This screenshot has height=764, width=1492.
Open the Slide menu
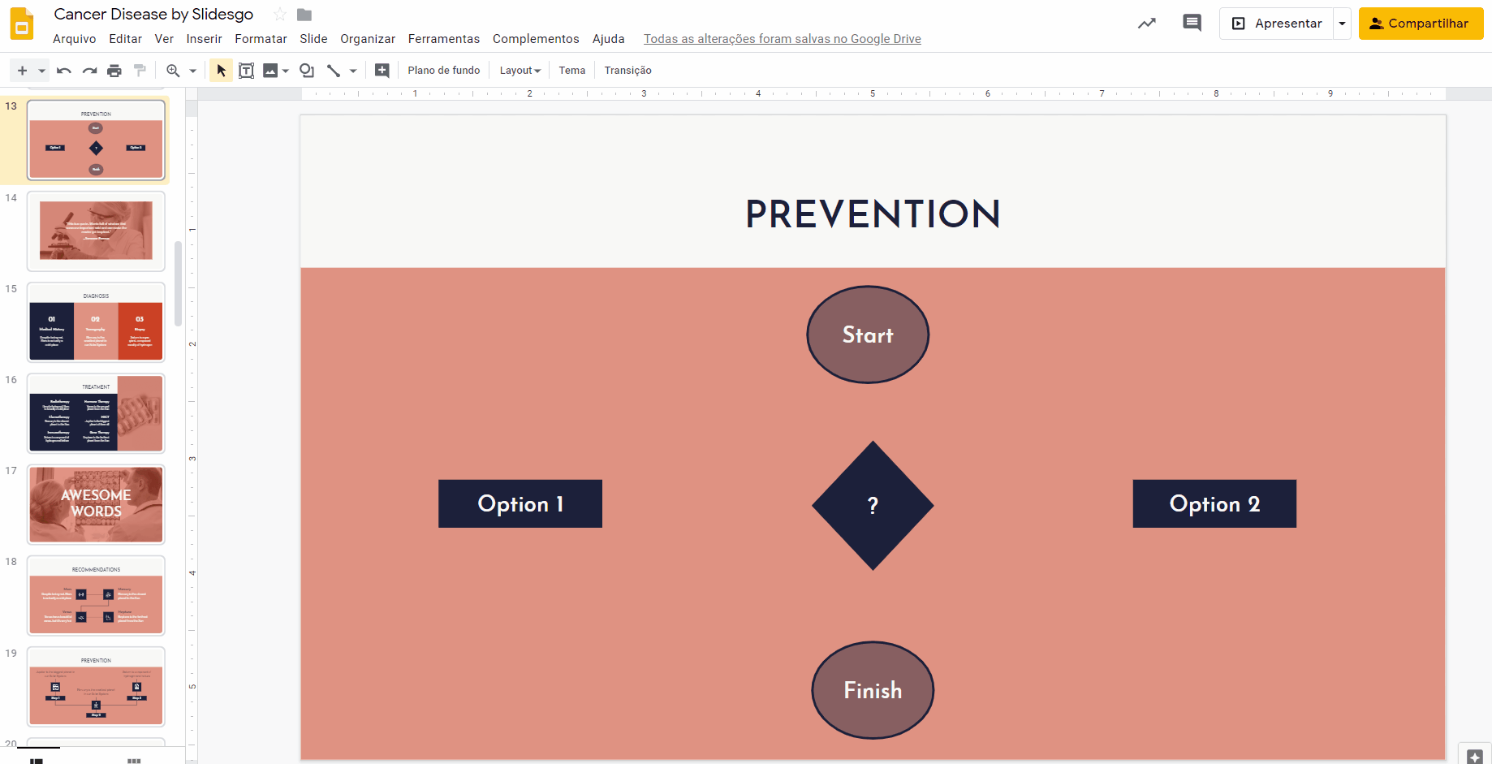(x=313, y=39)
